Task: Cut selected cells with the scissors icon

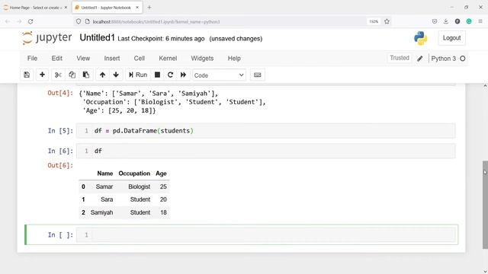Action: tap(58, 75)
